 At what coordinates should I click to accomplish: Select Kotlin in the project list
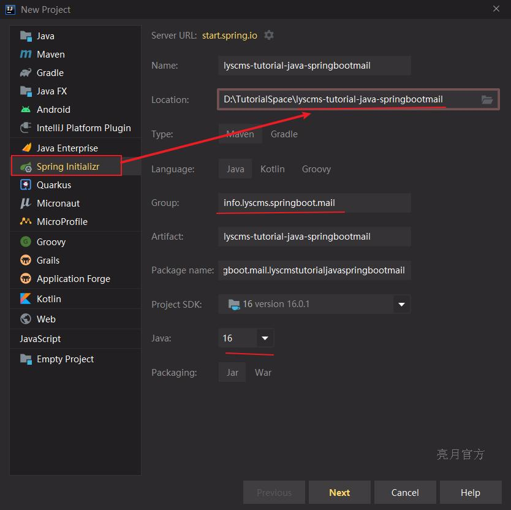pyautogui.click(x=75, y=299)
